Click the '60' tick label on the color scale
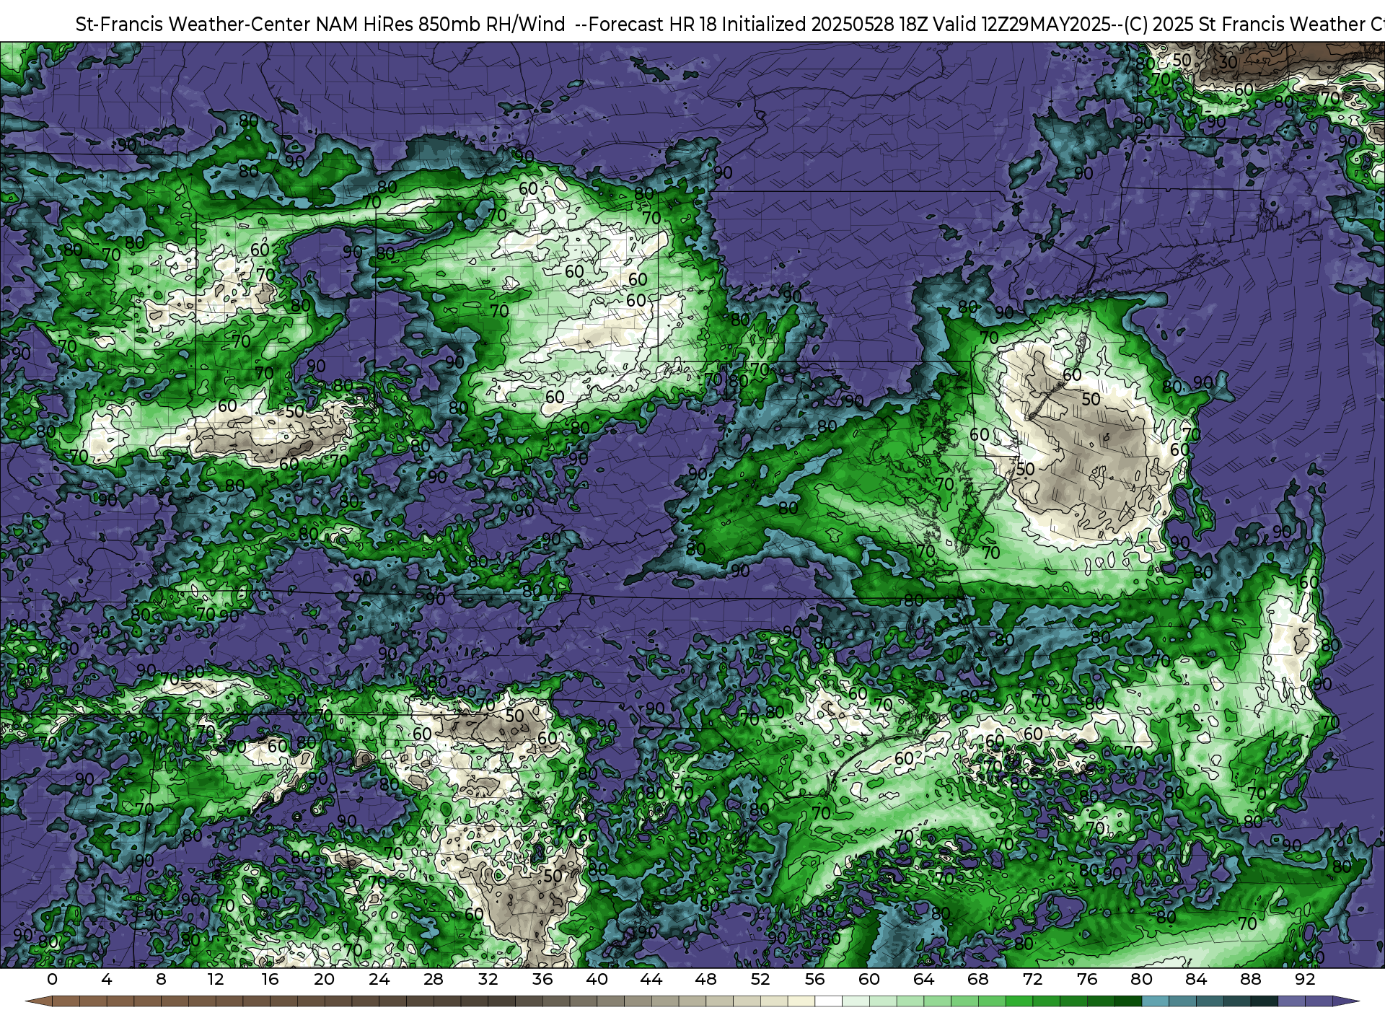1385x1010 pixels. tap(869, 980)
